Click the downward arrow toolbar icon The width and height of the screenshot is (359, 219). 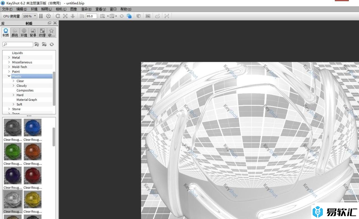click(x=73, y=16)
